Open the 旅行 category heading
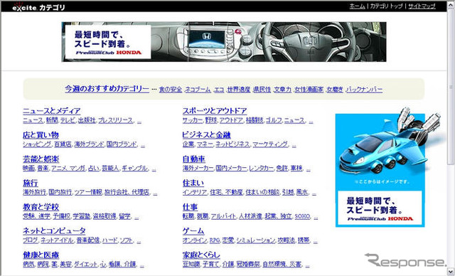 (31, 183)
